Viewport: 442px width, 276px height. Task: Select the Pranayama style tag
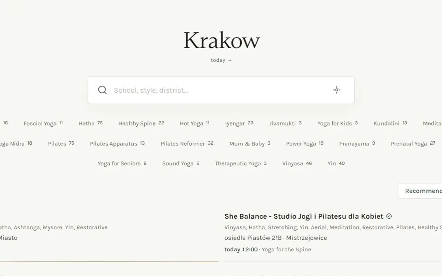tap(357, 144)
